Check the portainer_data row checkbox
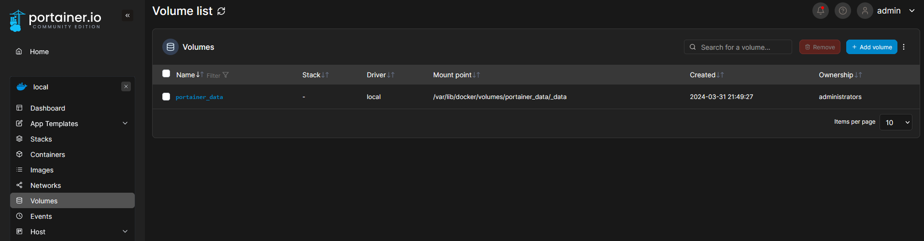Screen dimensions: 924x241 point(166,97)
